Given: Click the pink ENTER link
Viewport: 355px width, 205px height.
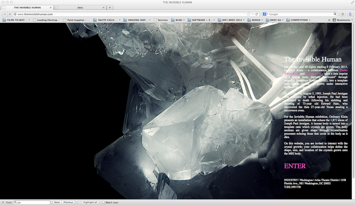Looking at the screenshot, I should click(295, 166).
